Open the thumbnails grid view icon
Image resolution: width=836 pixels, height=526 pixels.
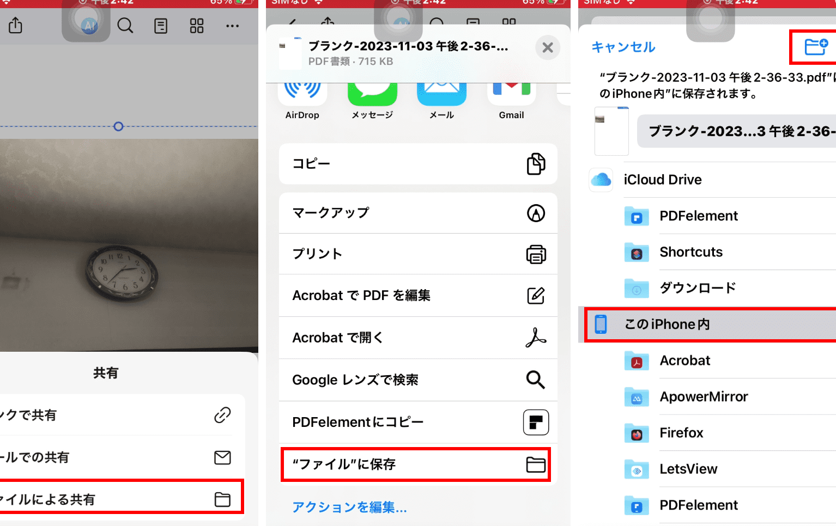point(197,26)
